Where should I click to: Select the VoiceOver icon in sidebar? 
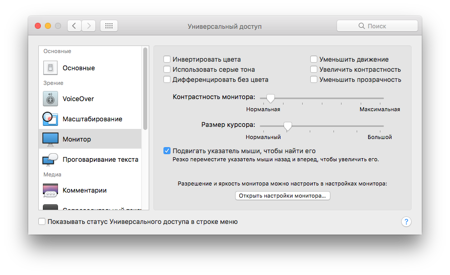click(x=50, y=99)
